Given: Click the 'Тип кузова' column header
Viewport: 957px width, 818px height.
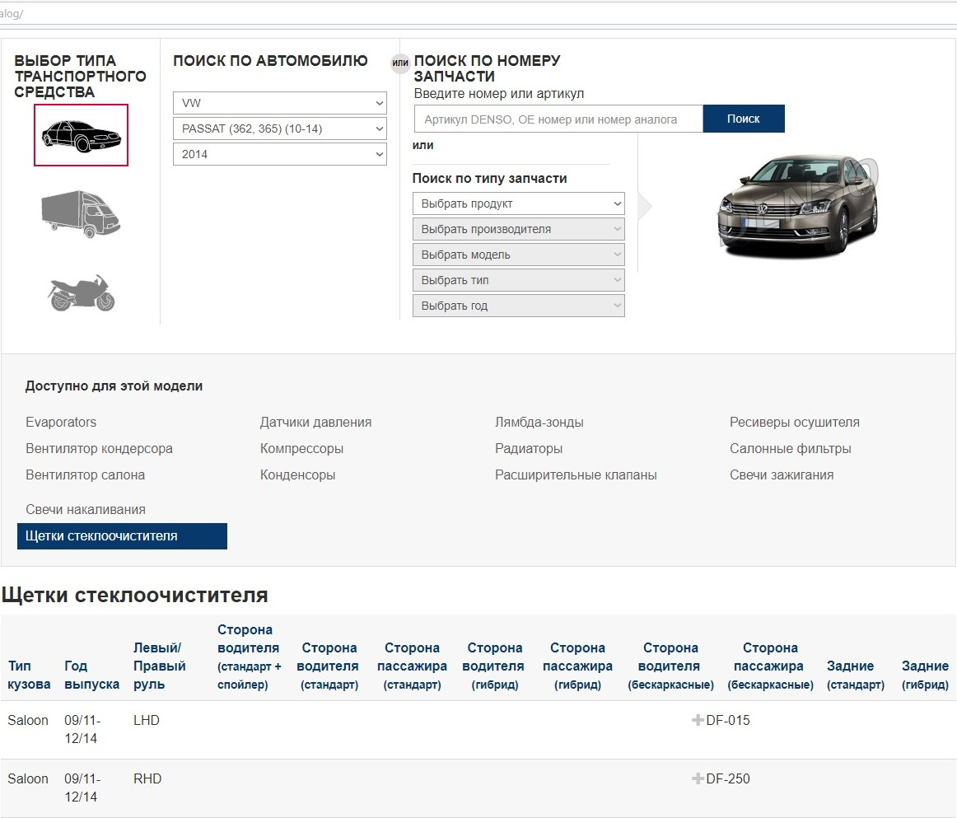Looking at the screenshot, I should click(29, 675).
